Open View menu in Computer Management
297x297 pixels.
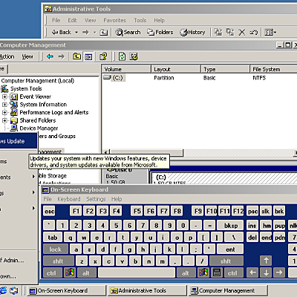(27, 56)
